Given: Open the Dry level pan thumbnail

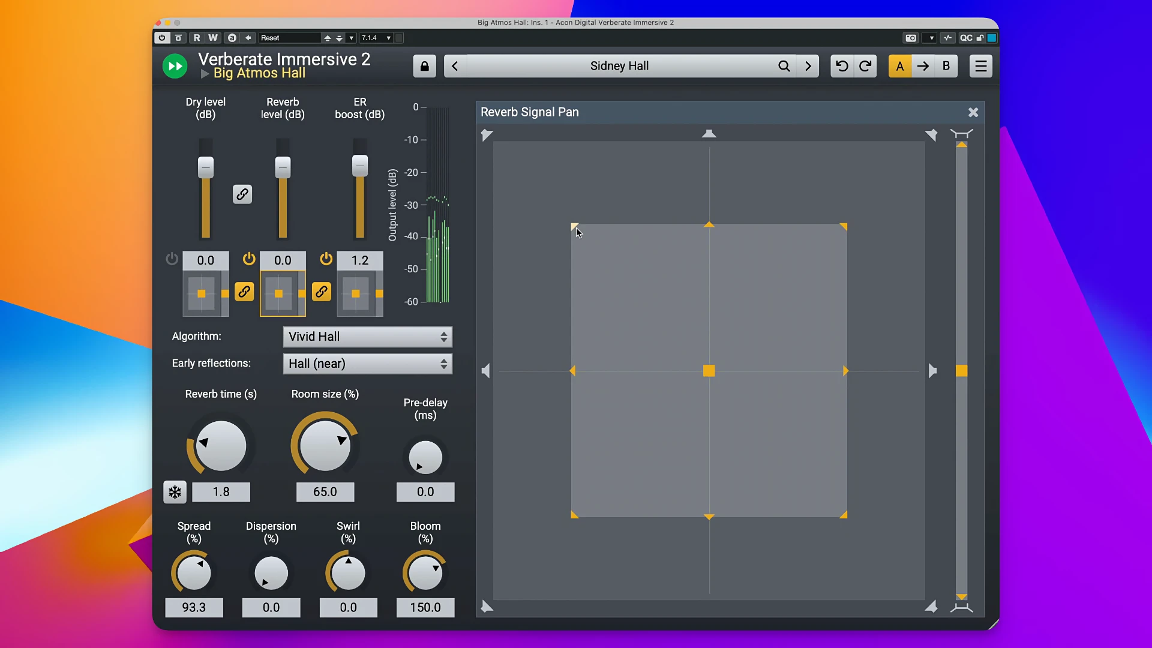Looking at the screenshot, I should coord(206,293).
